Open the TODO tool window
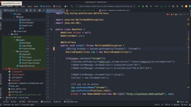191x107 pixels. click(x=22, y=102)
